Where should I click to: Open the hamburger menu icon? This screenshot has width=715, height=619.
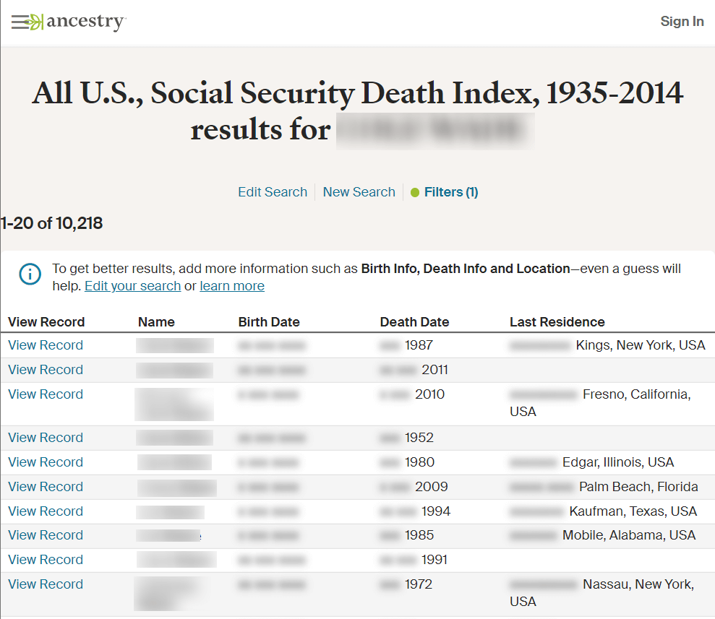click(x=20, y=22)
